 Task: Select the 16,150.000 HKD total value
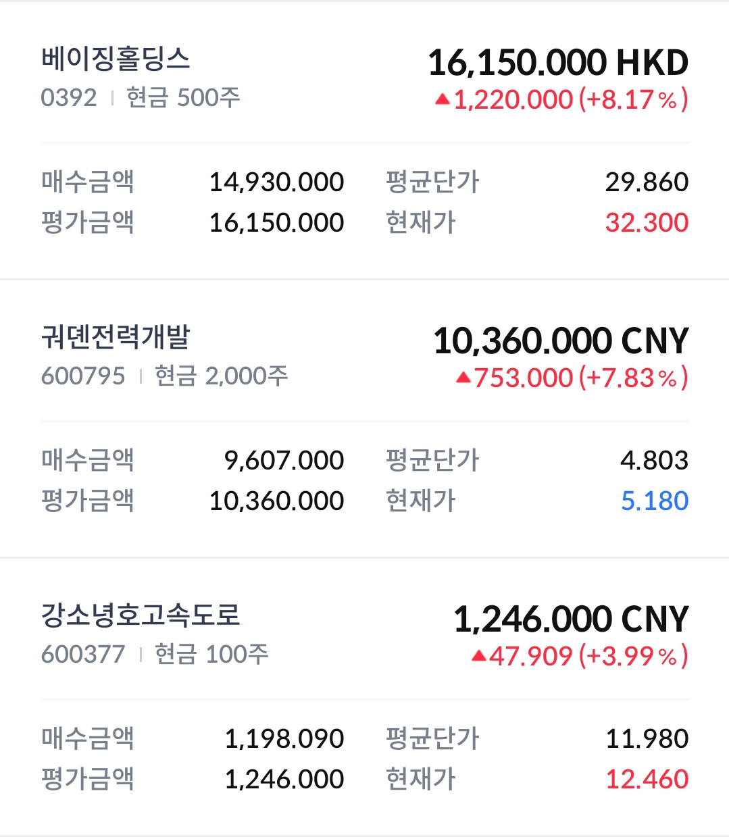[x=558, y=63]
